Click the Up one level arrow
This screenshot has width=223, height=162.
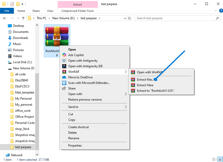pos(23,18)
